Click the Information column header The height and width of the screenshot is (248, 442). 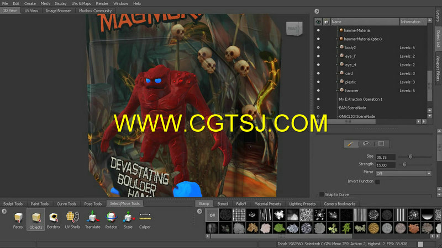click(x=413, y=21)
